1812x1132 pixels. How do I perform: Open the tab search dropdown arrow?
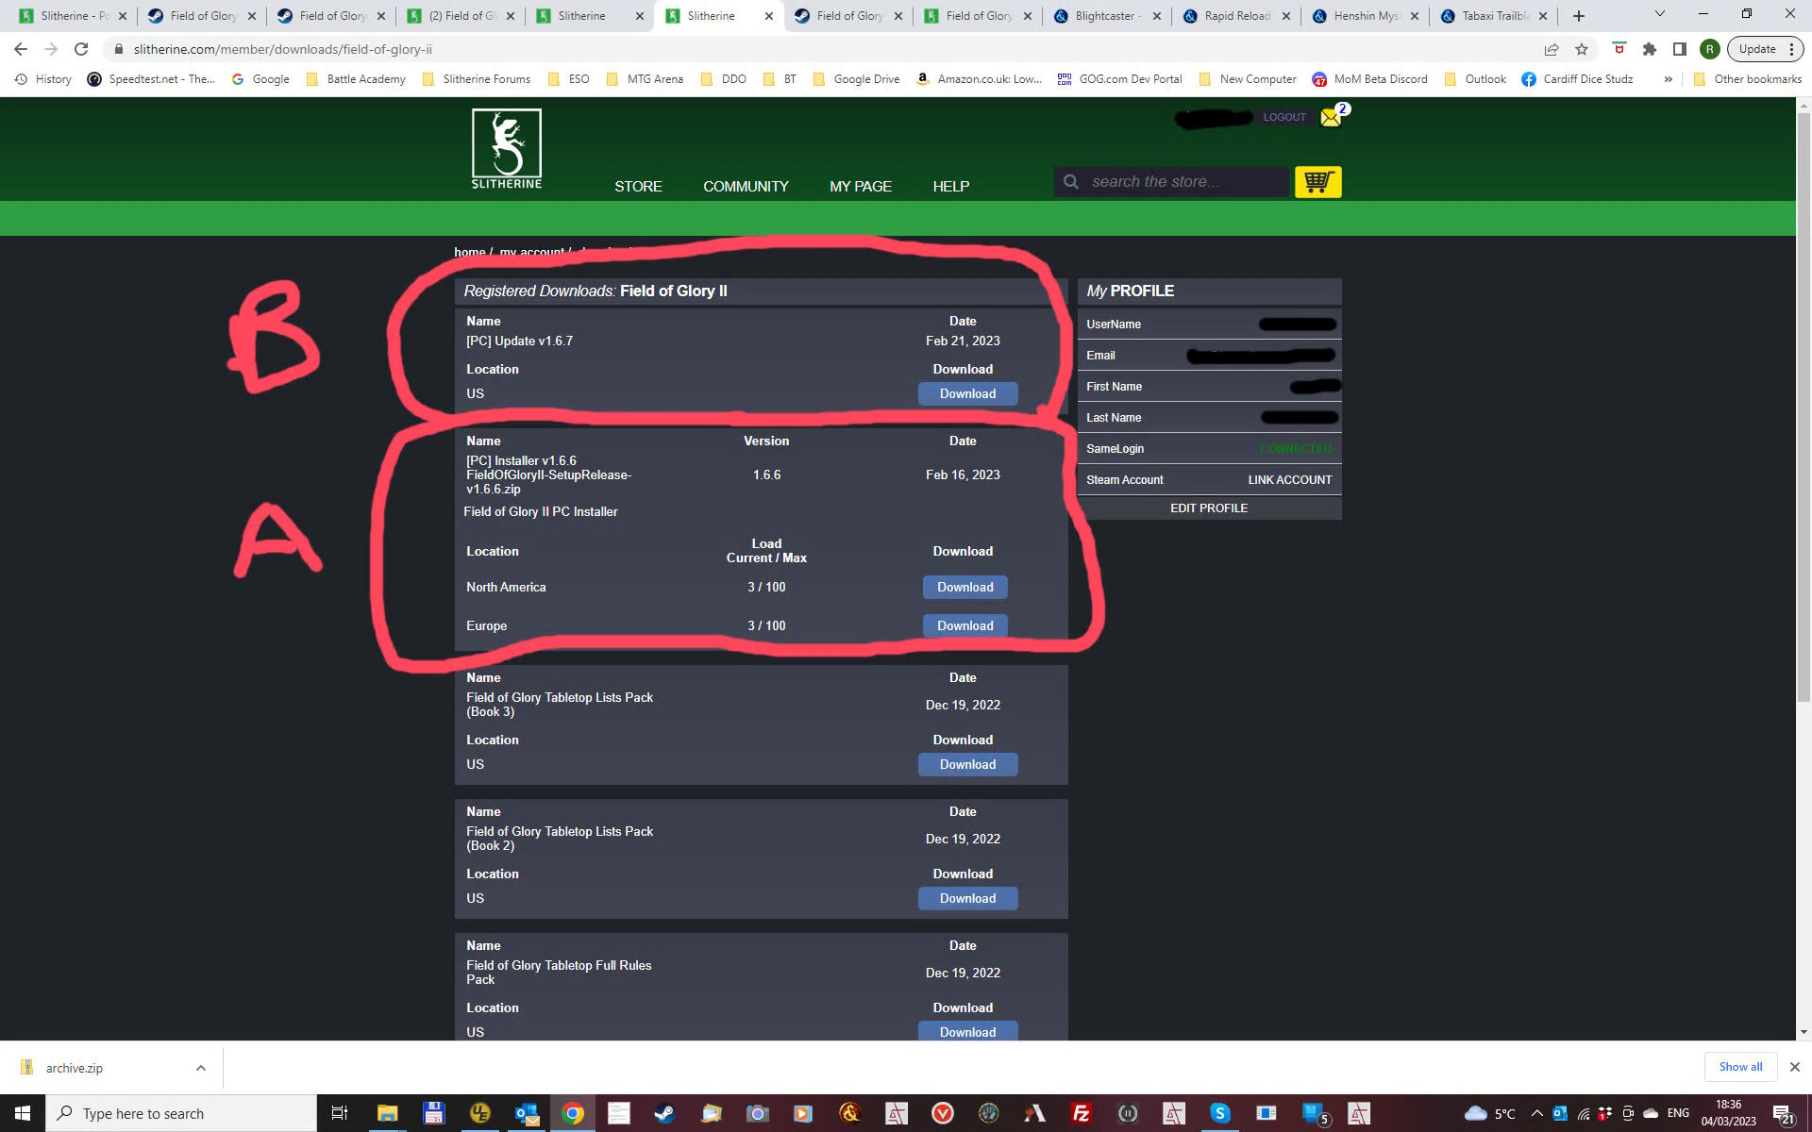click(1659, 15)
